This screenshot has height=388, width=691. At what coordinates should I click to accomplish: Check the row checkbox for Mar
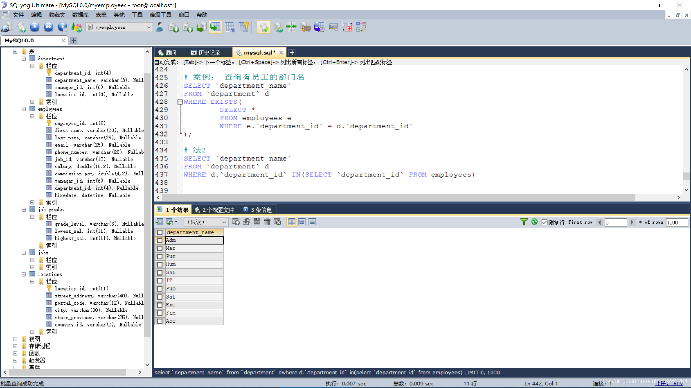[160, 248]
